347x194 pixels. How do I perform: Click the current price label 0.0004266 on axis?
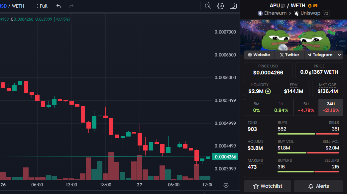point(225,157)
